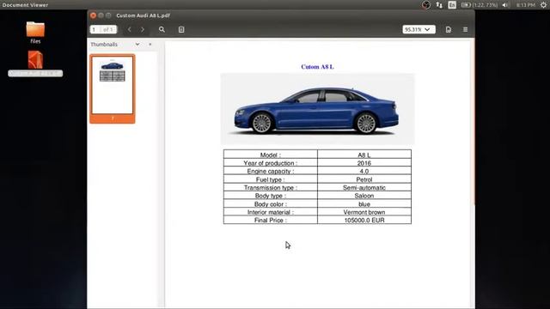
Task: Click the 'Custom Audi A8 L.pdf' window title
Action: point(144,15)
